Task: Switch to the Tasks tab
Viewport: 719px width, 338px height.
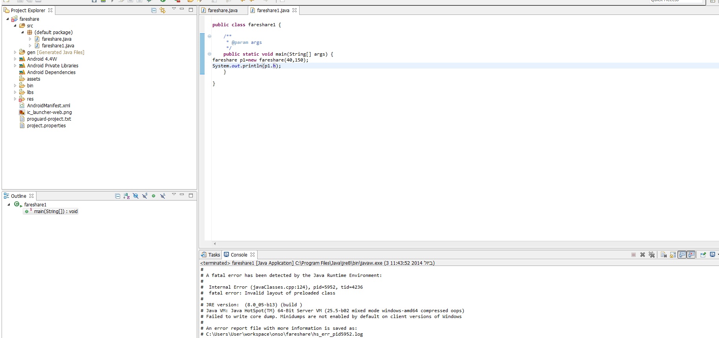Action: point(211,255)
